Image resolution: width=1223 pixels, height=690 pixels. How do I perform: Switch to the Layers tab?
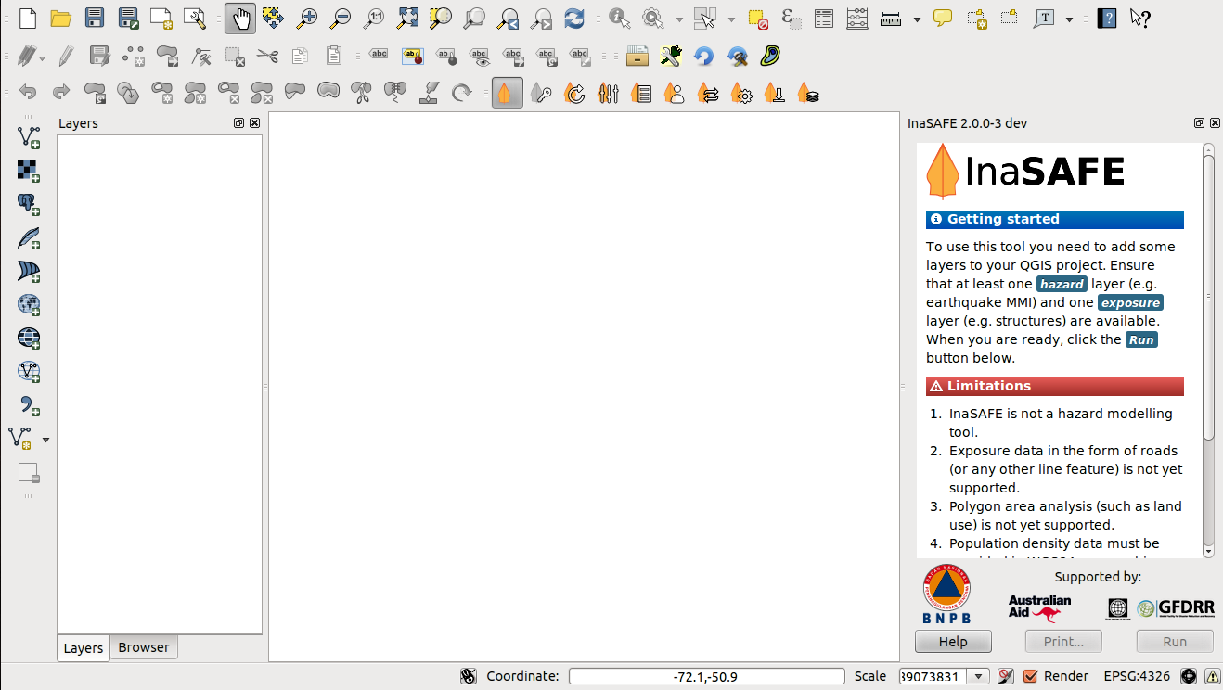coord(83,648)
